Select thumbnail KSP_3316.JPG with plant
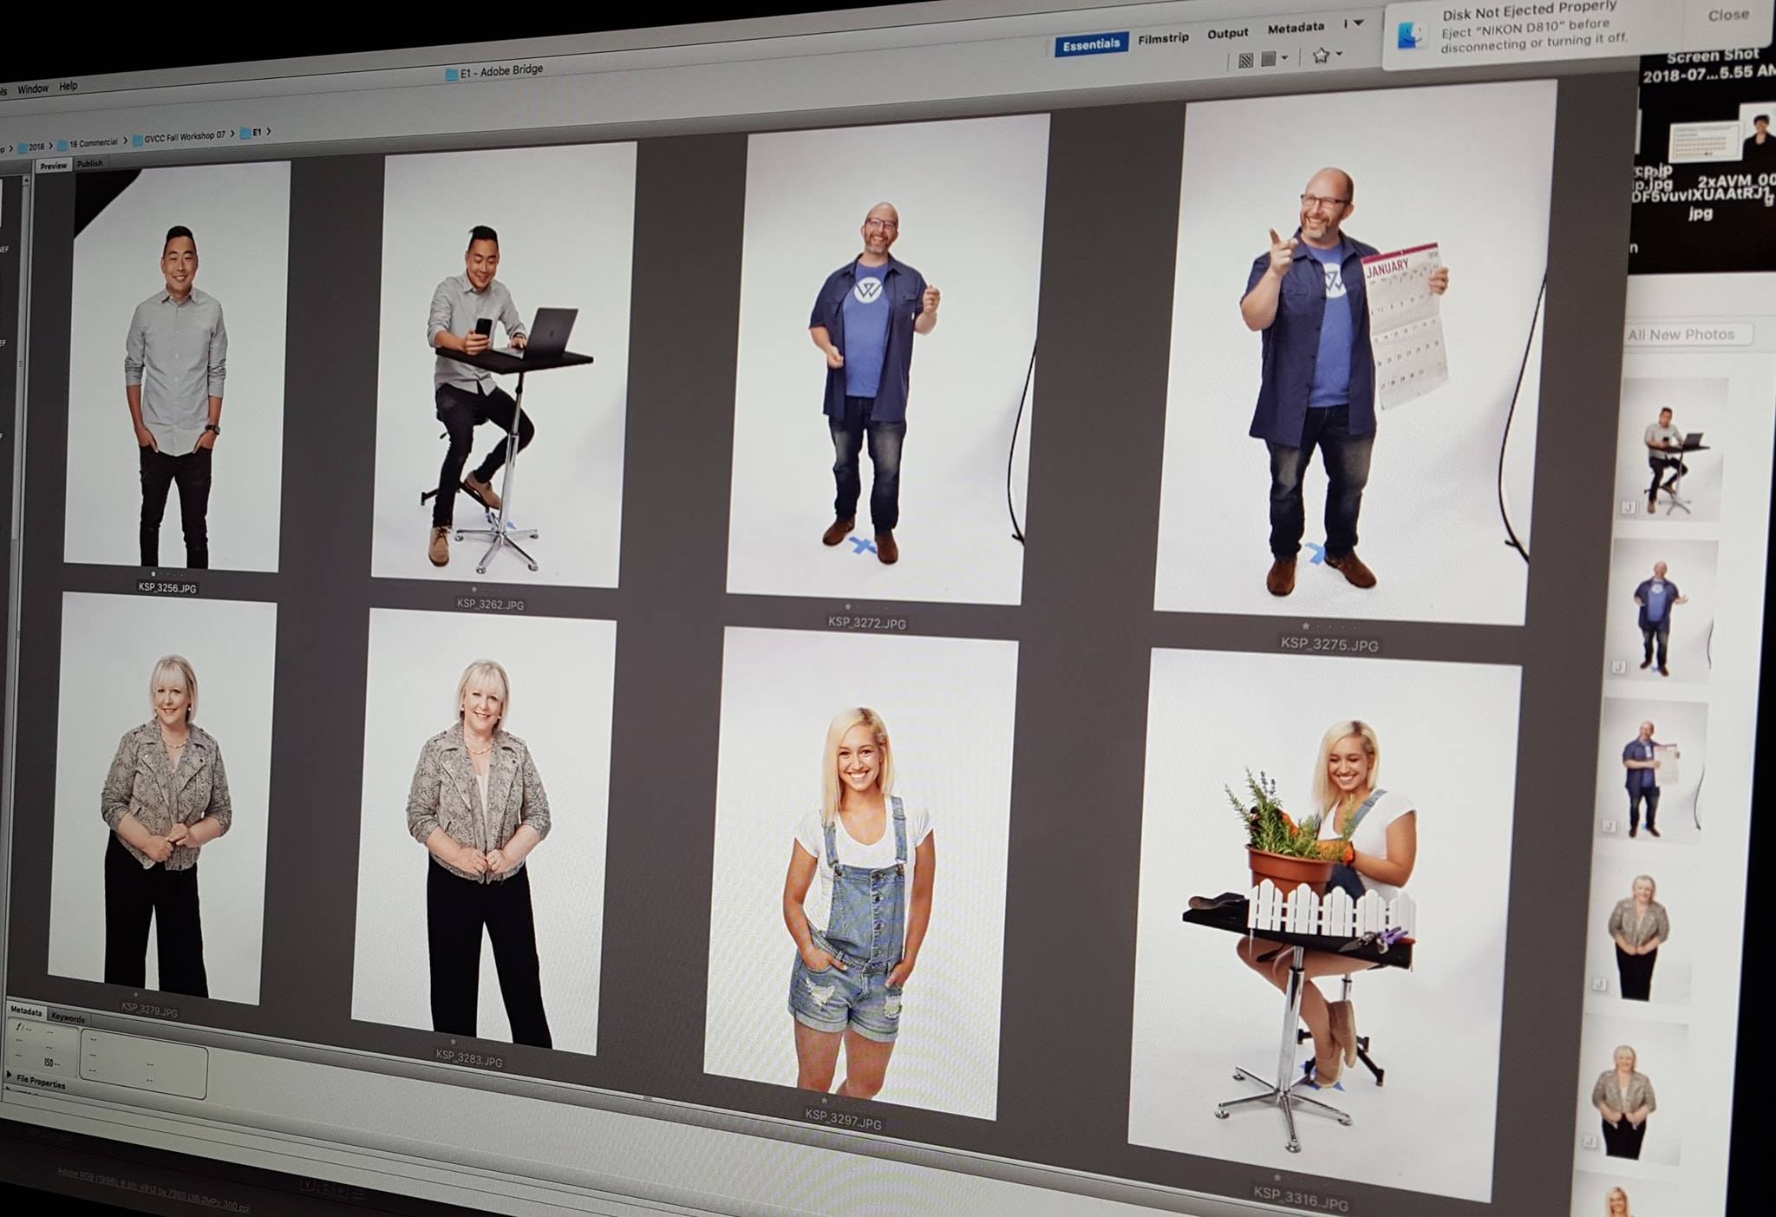Screen dimensions: 1776x1217 tap(1325, 926)
